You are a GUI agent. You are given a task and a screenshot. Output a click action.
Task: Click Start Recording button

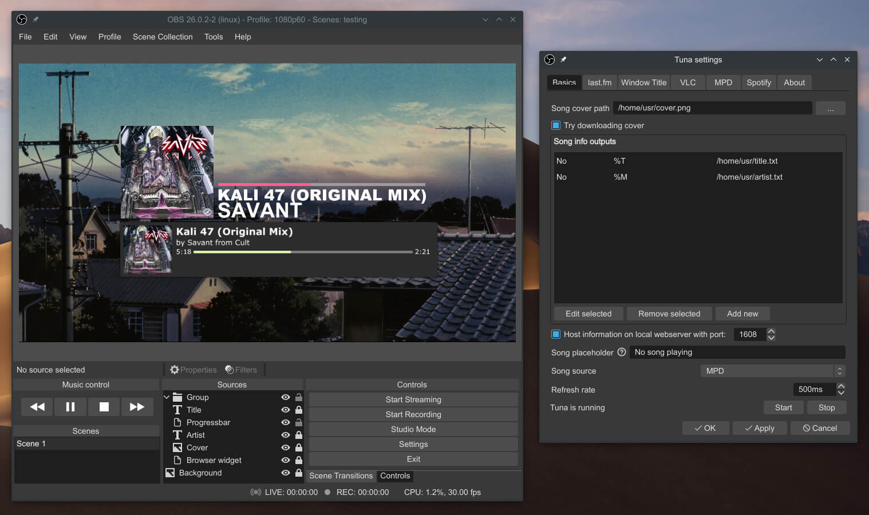(413, 414)
